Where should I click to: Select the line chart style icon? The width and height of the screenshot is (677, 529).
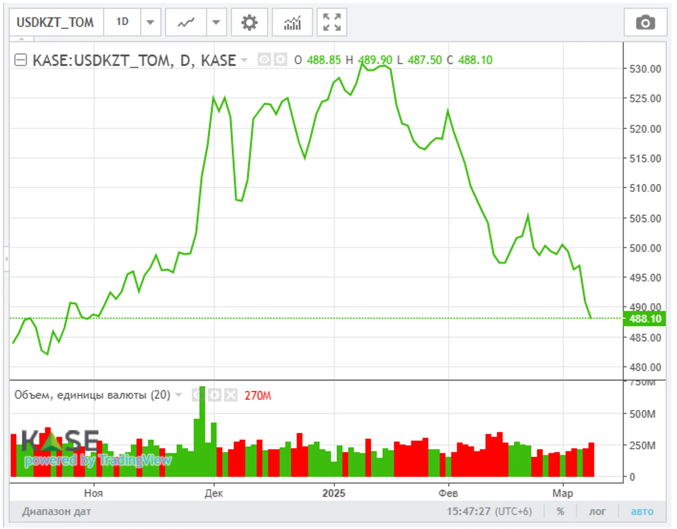pos(186,23)
